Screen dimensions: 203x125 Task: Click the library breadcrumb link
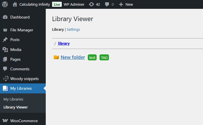(64, 44)
